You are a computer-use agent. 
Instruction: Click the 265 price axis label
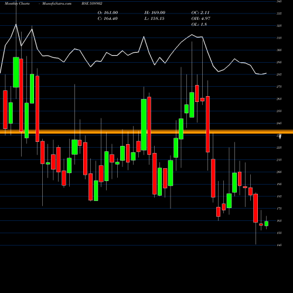[x=279, y=99]
